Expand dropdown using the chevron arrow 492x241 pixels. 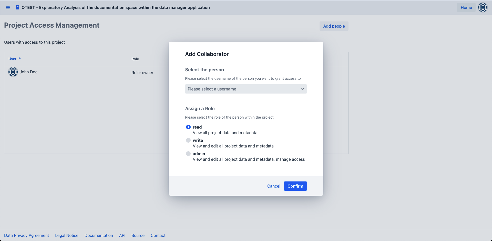point(302,89)
